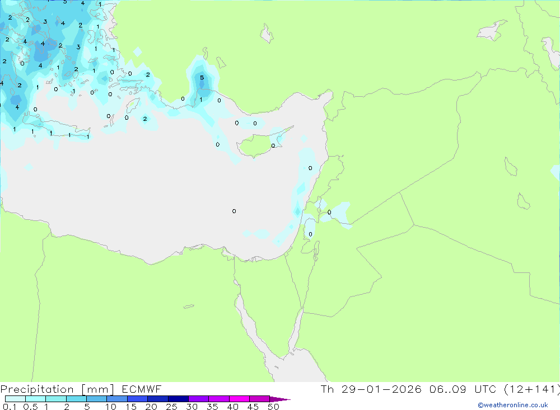Click the "ECMWF" model label
This screenshot has height=410, width=560.
142,389
